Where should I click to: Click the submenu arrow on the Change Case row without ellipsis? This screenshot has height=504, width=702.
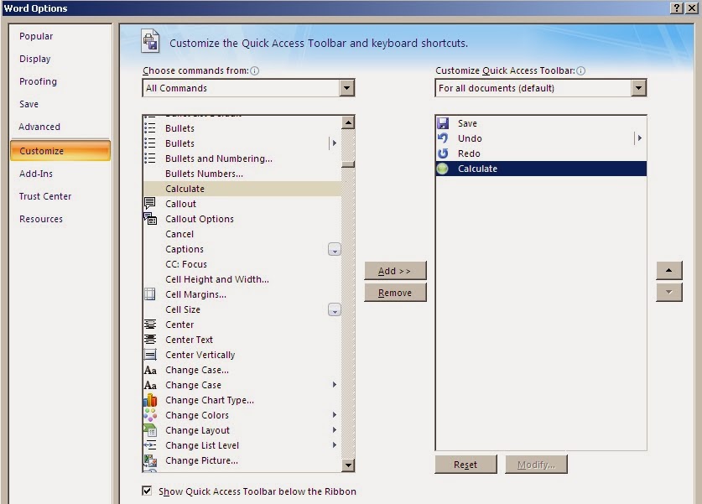(x=335, y=384)
